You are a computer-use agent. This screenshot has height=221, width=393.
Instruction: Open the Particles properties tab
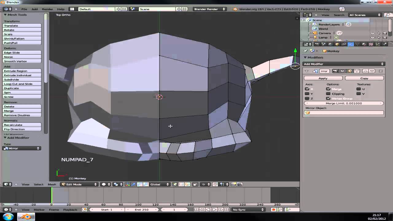[378, 44]
